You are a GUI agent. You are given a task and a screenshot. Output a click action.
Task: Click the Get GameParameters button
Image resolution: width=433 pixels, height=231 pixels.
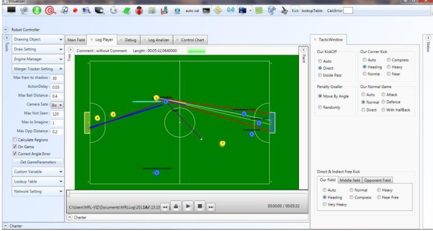pos(38,162)
